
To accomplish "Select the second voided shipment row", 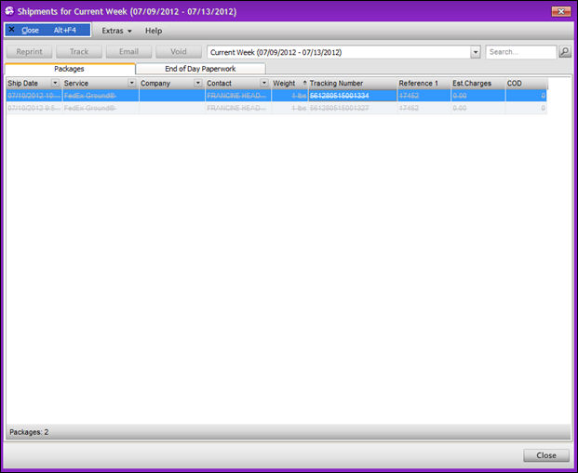I will (276, 108).
